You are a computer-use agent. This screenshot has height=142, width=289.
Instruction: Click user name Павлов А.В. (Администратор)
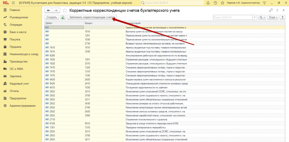(243, 3)
